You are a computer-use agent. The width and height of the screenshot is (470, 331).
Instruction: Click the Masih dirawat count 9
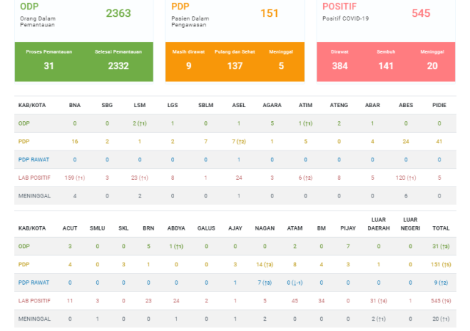pyautogui.click(x=189, y=66)
